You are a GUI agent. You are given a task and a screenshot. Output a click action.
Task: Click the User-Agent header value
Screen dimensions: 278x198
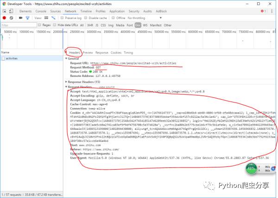(178, 158)
